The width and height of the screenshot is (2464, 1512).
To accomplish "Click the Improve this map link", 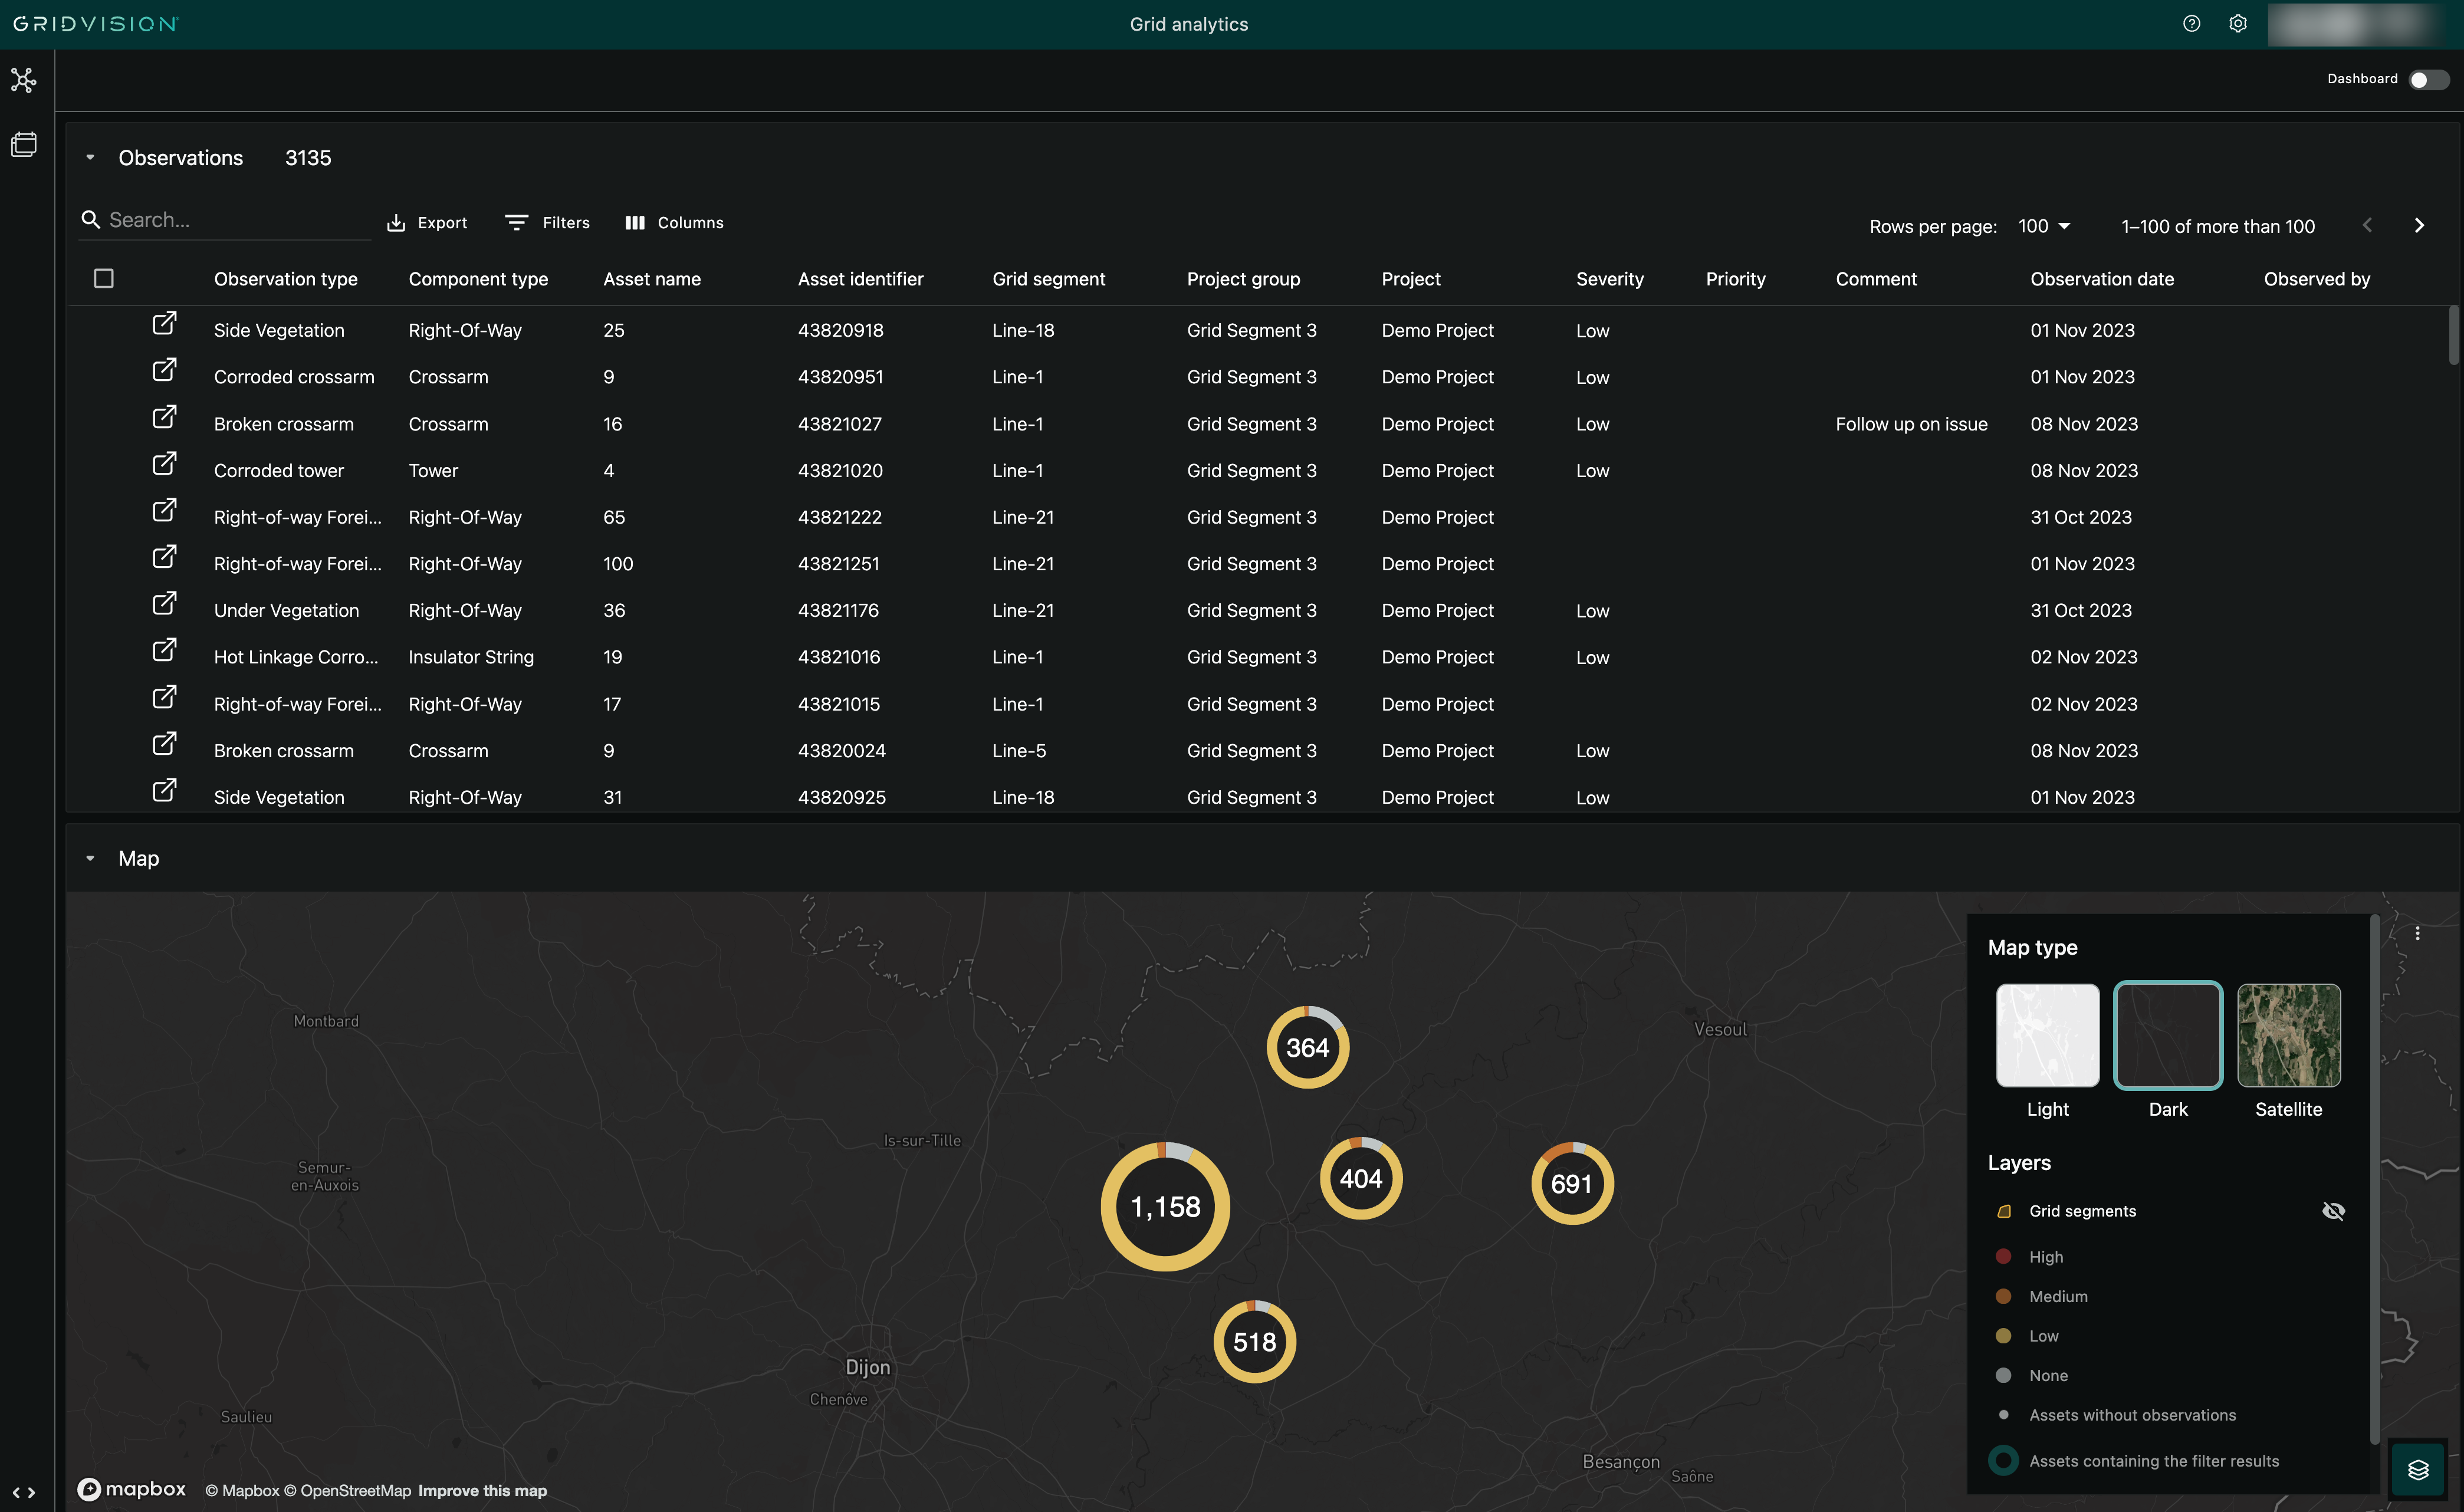I will (483, 1490).
